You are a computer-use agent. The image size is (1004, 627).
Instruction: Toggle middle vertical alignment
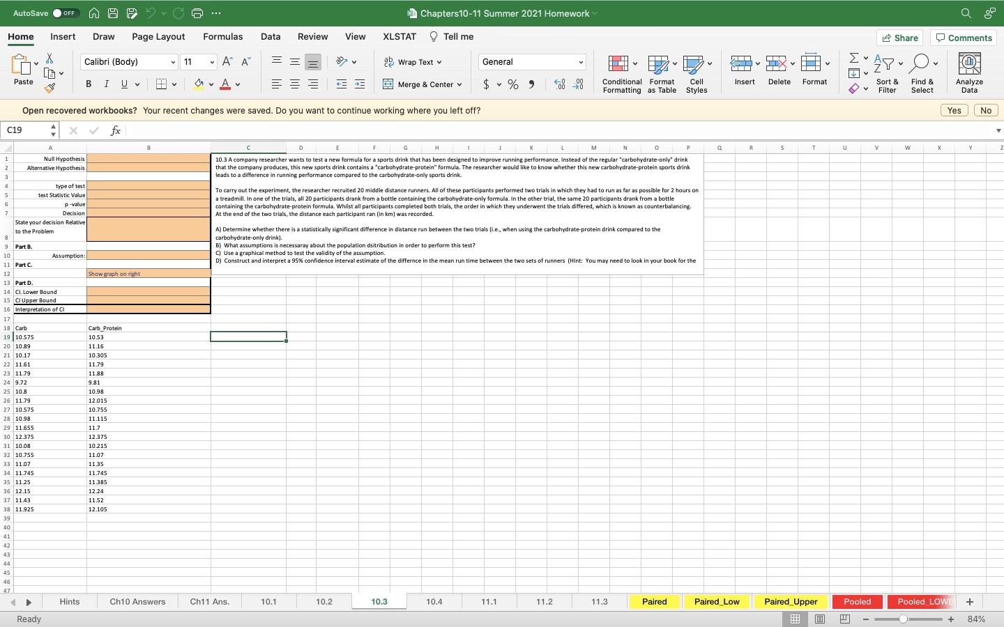295,62
